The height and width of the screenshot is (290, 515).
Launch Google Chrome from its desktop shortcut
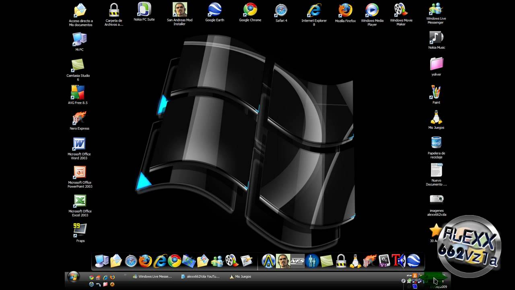(250, 12)
